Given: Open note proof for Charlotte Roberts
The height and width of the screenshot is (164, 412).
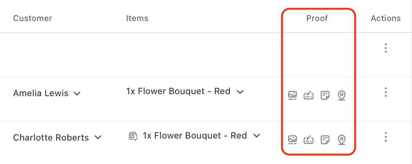Looking at the screenshot, I should click(x=325, y=139).
